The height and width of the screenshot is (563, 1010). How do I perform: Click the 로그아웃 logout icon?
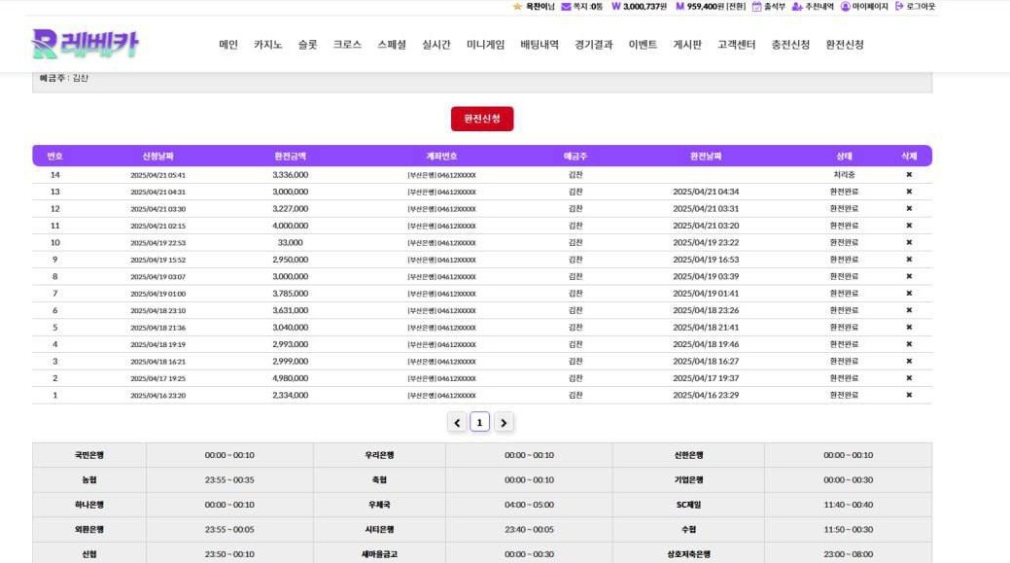pyautogui.click(x=899, y=7)
